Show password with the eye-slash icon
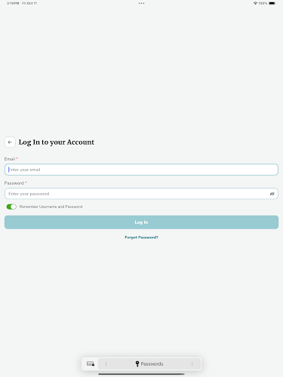This screenshot has width=283, height=377. pyautogui.click(x=272, y=194)
